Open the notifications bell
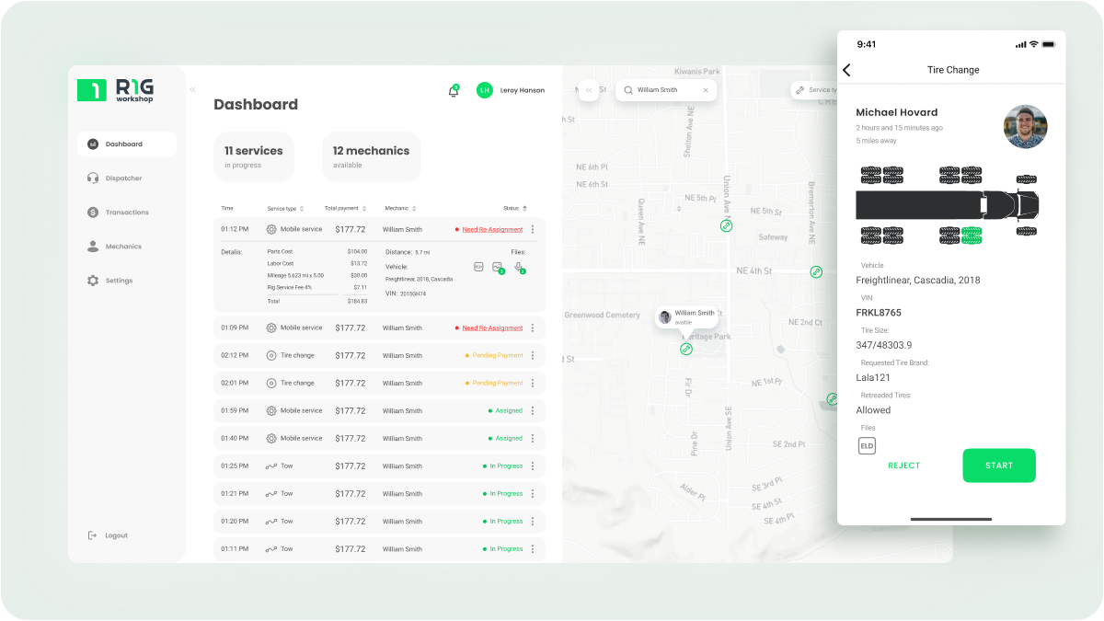 click(x=453, y=91)
